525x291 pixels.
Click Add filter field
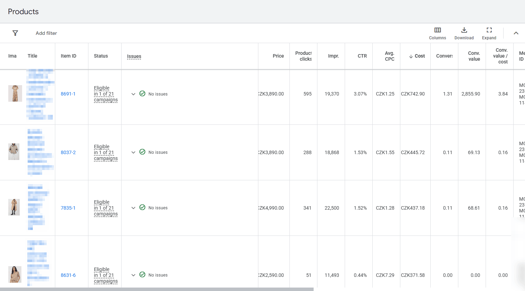(x=46, y=33)
